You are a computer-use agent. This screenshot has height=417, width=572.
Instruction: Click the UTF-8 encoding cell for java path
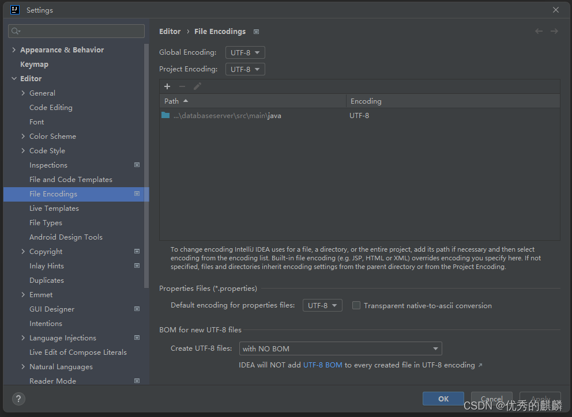click(359, 116)
